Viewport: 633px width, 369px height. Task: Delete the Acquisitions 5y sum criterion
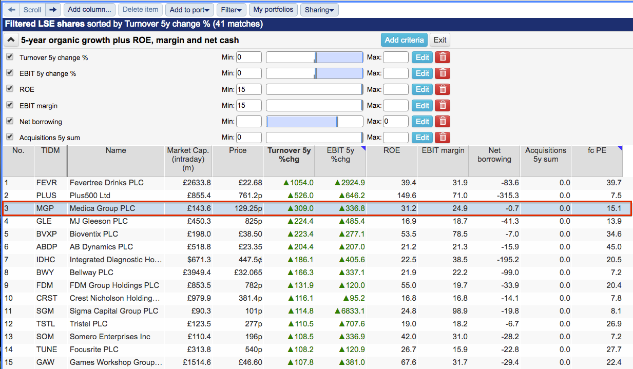(x=442, y=138)
